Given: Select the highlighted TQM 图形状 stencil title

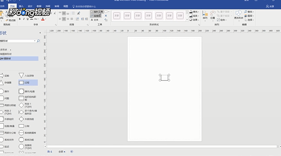Looking at the screenshot, I should point(19,59).
